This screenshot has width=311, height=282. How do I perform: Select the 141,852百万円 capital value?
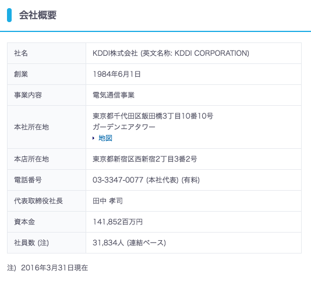[x=118, y=222]
